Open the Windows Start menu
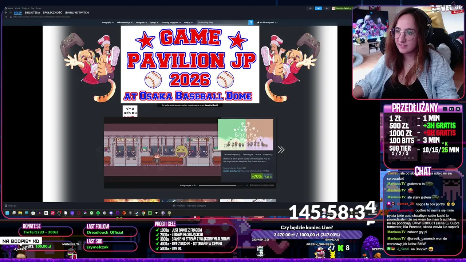The height and width of the screenshot is (262, 466). point(7,213)
